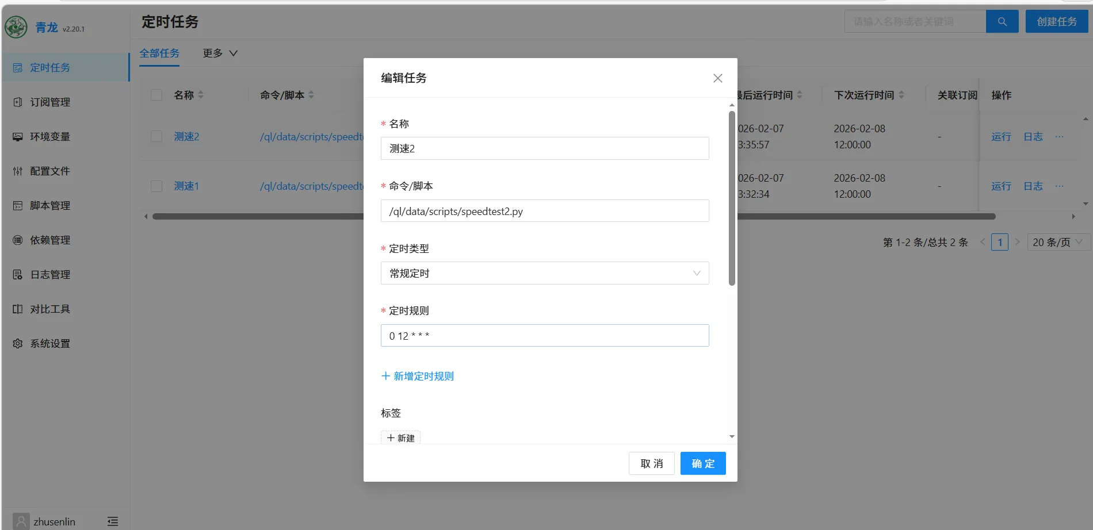This screenshot has width=1093, height=530.
Task: Collapse the sidebar using the fold icon
Action: click(x=113, y=521)
